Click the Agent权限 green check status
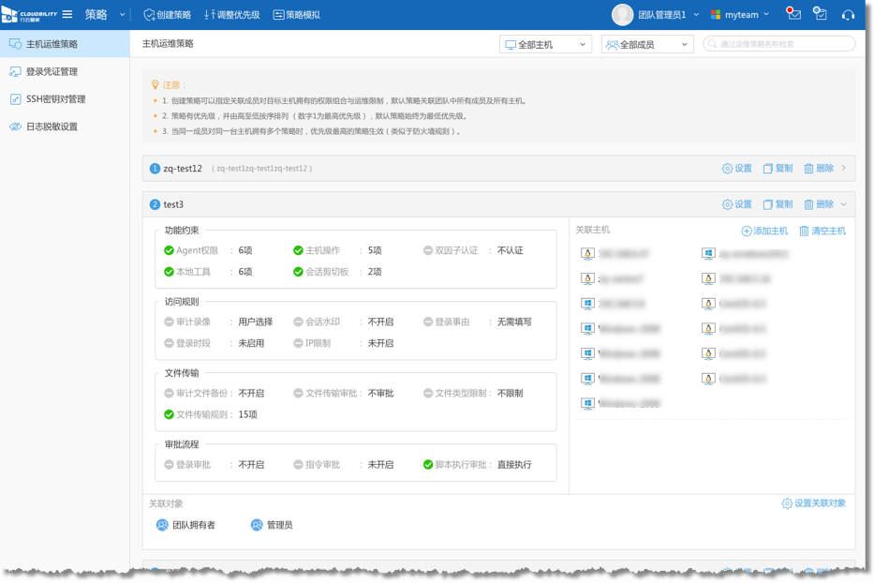Screen dimensions: 874x583 click(169, 250)
